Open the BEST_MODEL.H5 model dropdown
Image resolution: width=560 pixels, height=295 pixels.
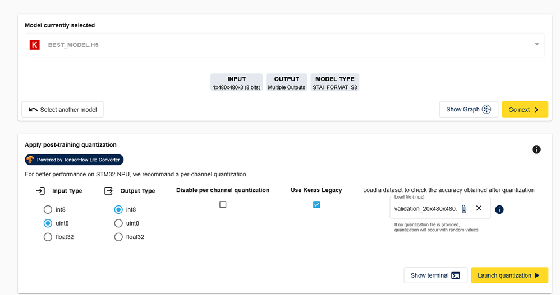[x=536, y=45]
